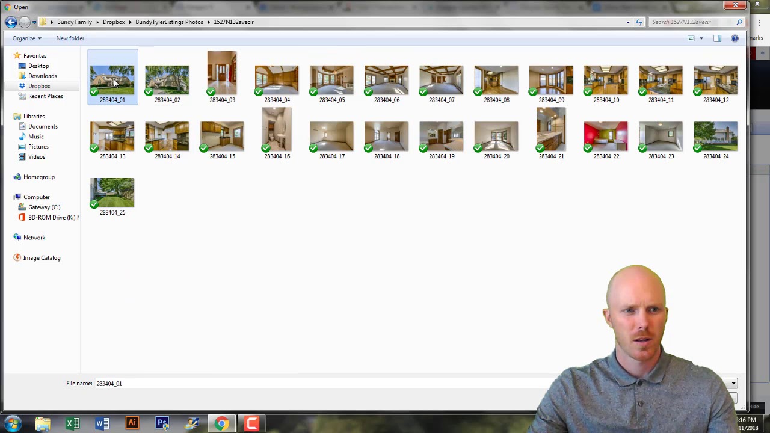The image size is (770, 433).
Task: Click the Search 1527N132avecir field
Action: pyautogui.click(x=692, y=22)
